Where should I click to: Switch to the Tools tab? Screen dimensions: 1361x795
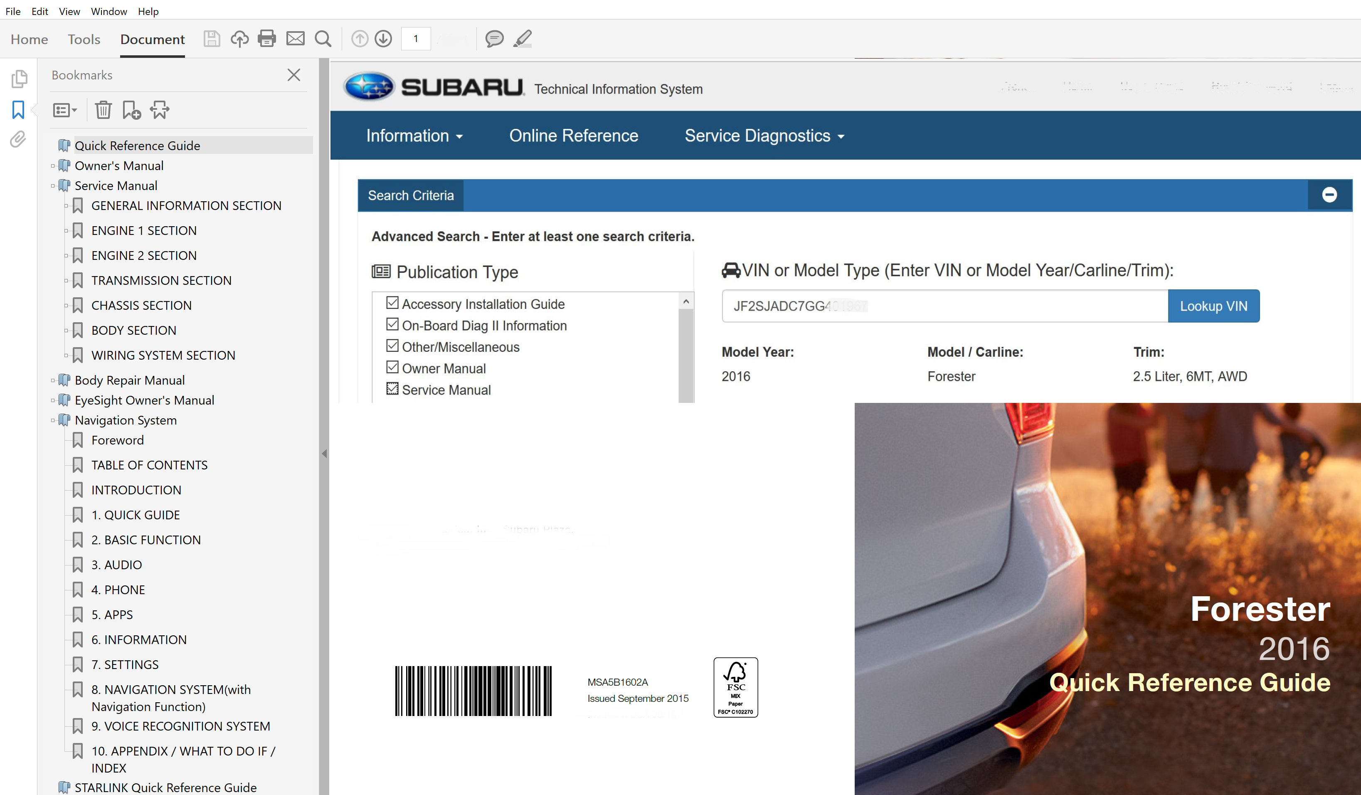(84, 40)
